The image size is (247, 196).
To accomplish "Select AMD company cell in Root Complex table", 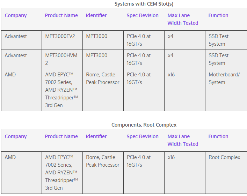I will click(x=10, y=157).
